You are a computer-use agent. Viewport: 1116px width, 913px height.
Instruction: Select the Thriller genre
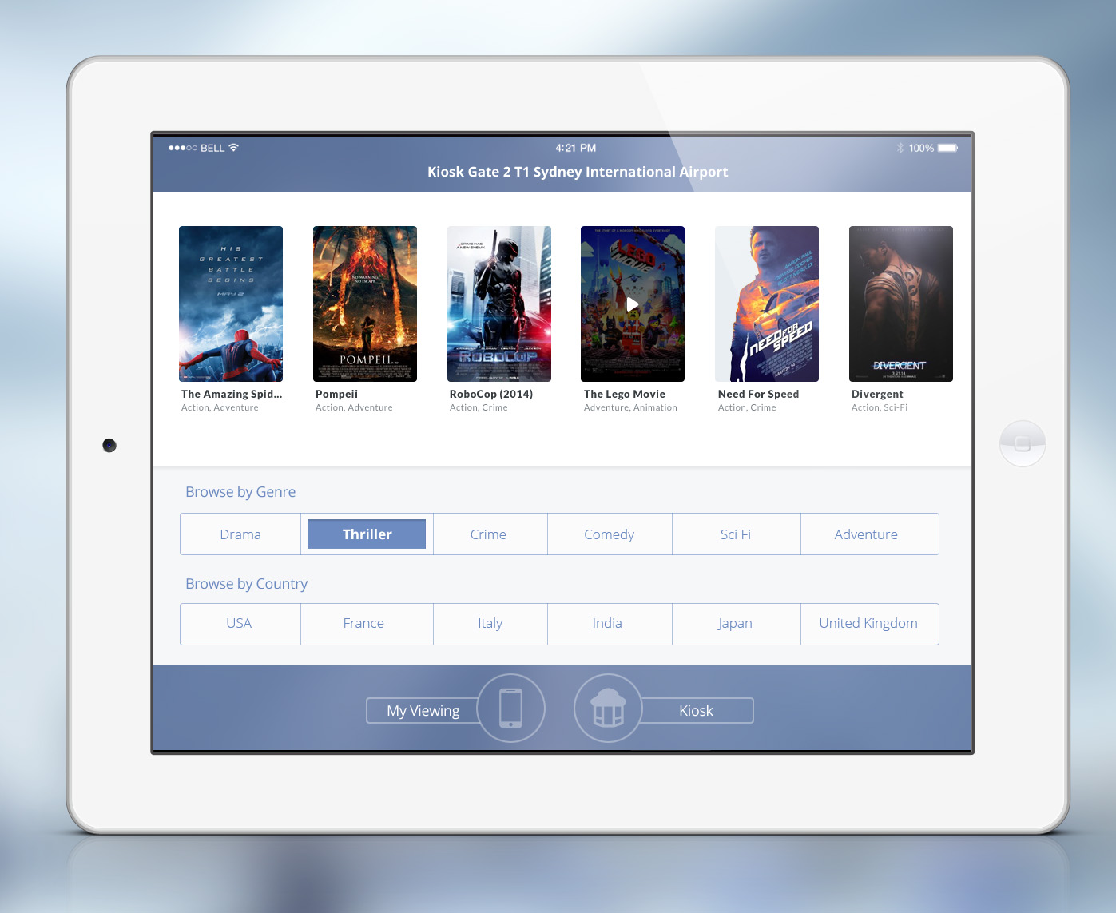pos(367,534)
